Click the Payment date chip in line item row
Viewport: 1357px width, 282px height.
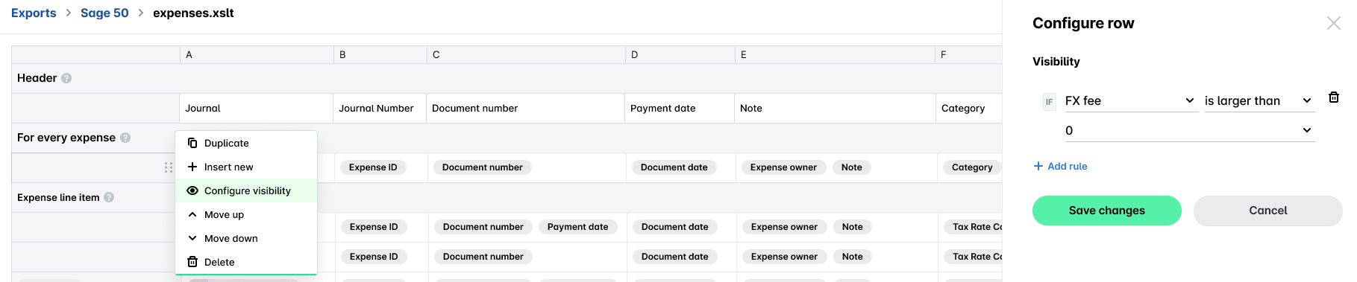[x=577, y=227]
